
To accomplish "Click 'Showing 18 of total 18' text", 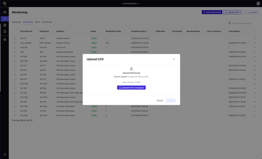I will (x=22, y=120).
